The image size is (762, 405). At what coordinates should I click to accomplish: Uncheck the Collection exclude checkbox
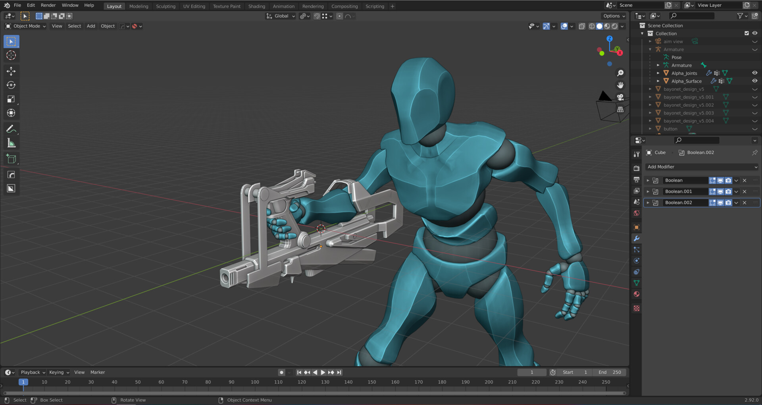coord(747,33)
